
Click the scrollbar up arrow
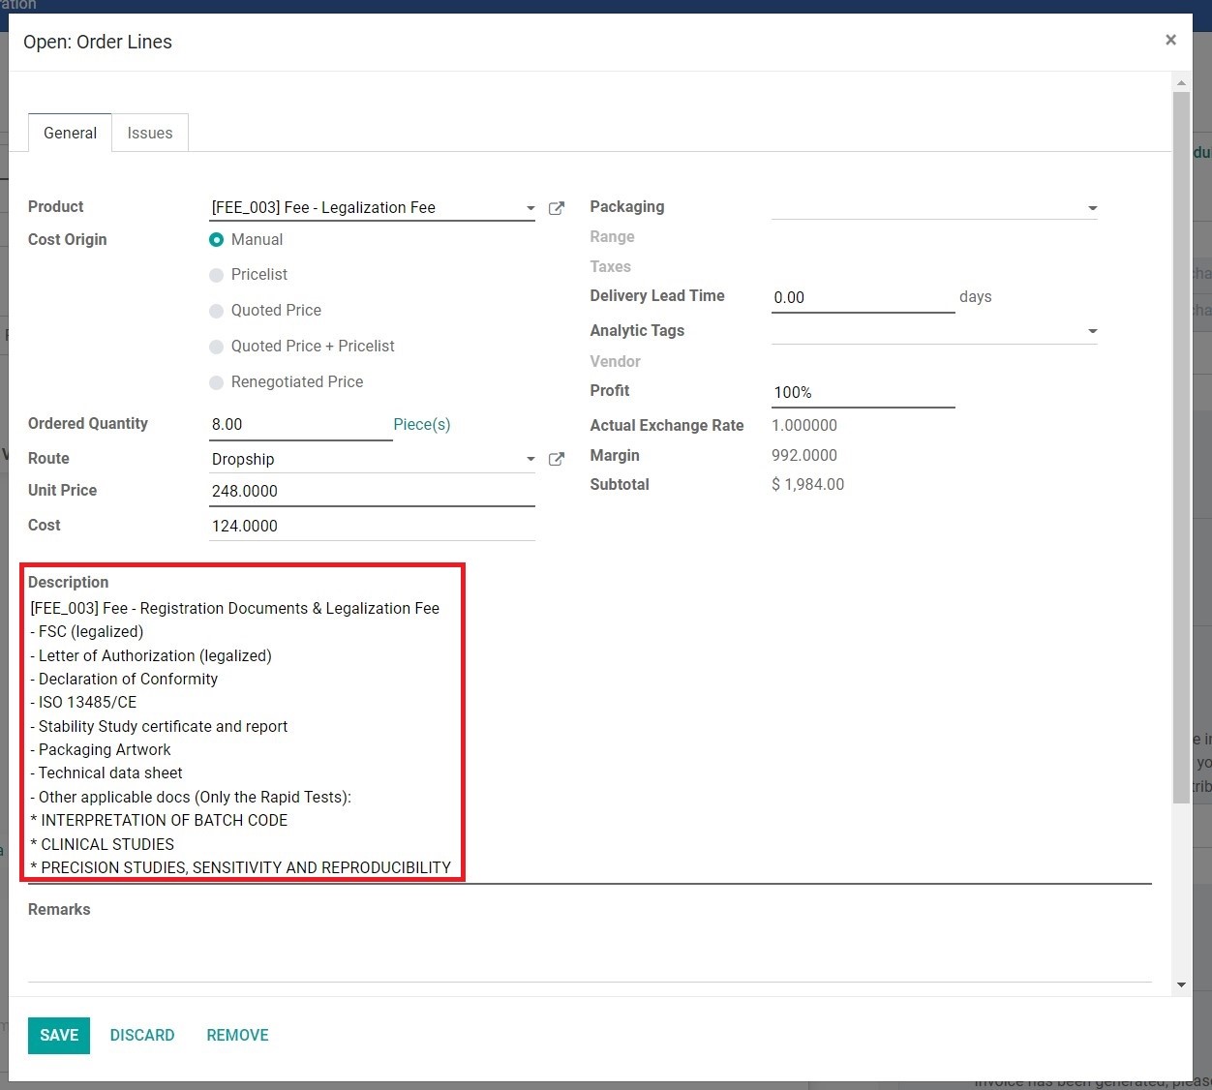click(1181, 82)
